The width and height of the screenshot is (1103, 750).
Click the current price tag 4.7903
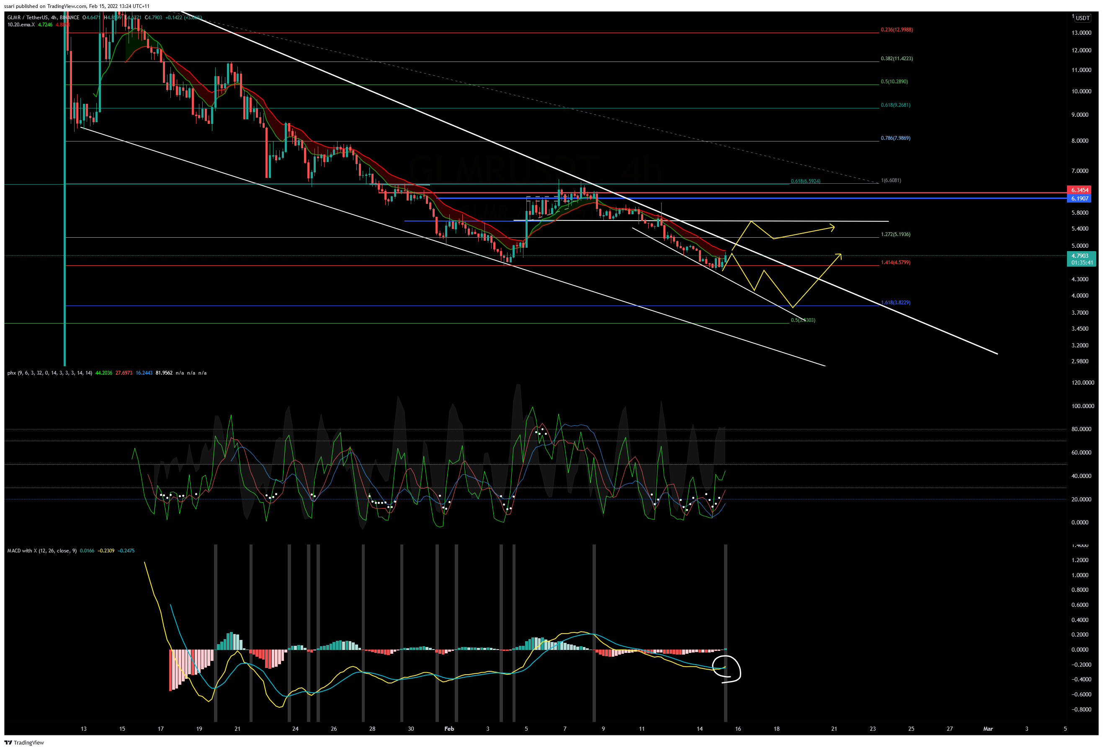click(1079, 256)
